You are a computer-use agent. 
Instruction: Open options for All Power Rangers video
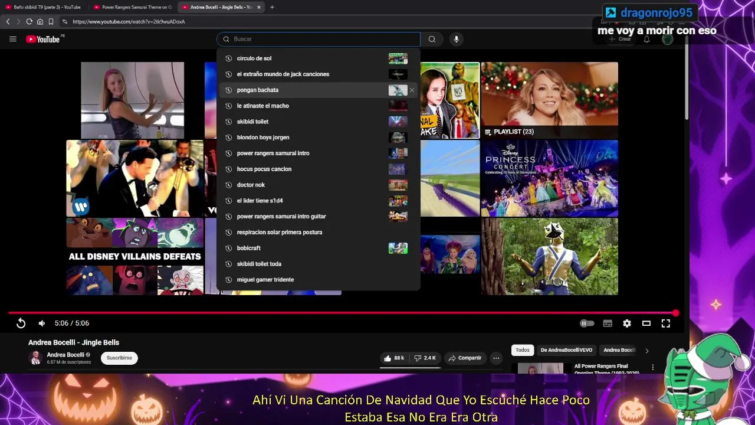pos(652,367)
